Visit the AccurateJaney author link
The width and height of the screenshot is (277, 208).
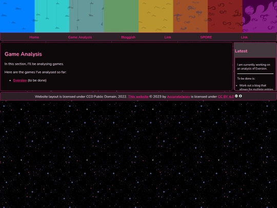click(x=179, y=97)
